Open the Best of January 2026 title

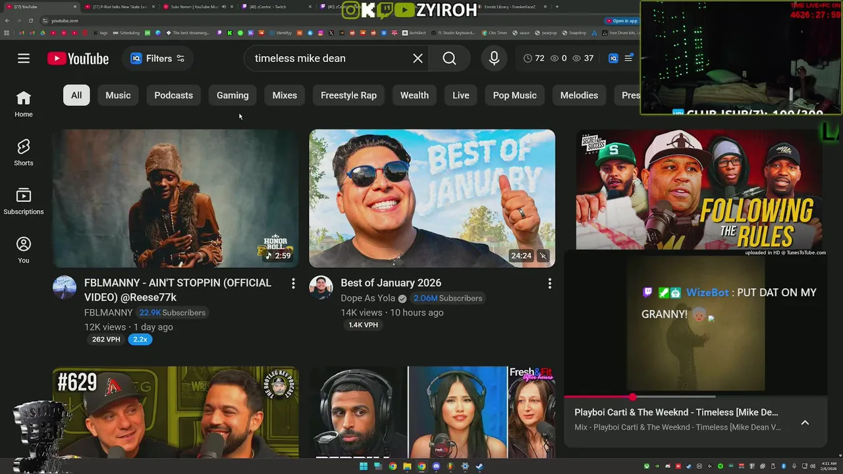[x=391, y=283]
